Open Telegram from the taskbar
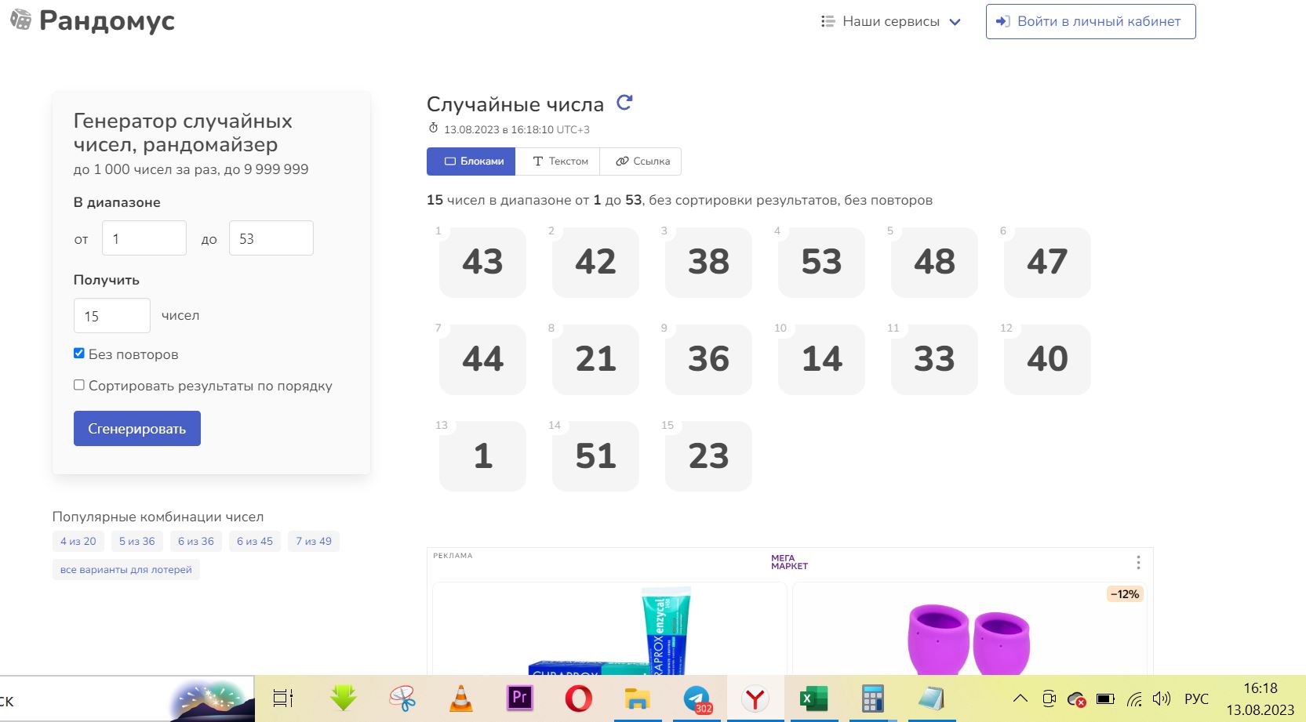Viewport: 1306px width, 722px height. coord(697,698)
